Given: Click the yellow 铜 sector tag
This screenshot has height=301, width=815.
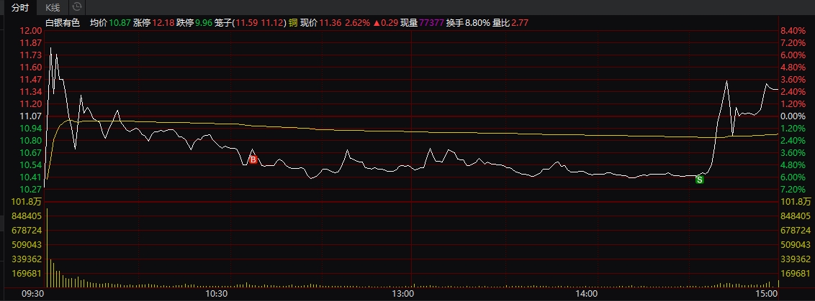Looking at the screenshot, I should [x=292, y=23].
